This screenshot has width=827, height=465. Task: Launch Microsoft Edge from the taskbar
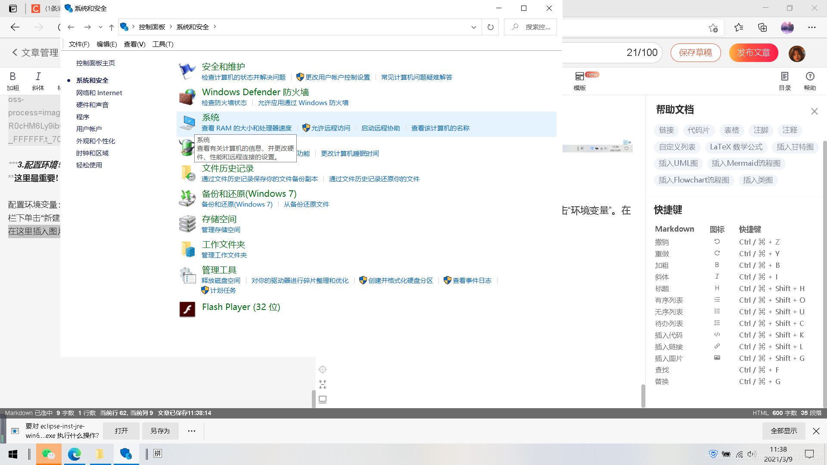(x=75, y=454)
